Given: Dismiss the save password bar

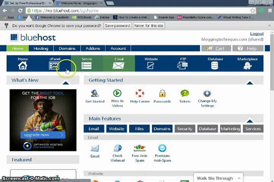Looking at the screenshot, I should pyautogui.click(x=269, y=26).
